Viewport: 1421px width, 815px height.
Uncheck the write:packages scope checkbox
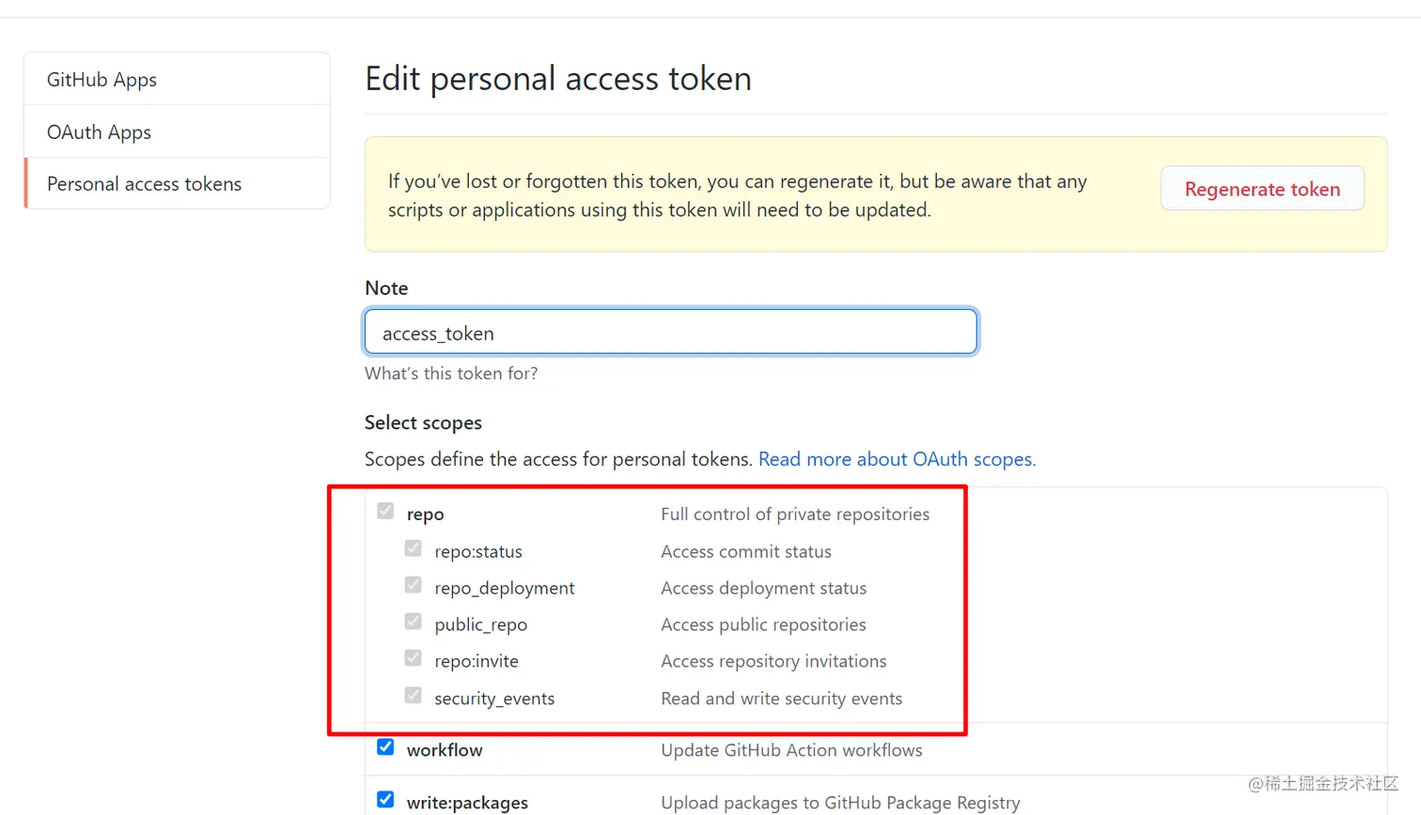coord(385,800)
